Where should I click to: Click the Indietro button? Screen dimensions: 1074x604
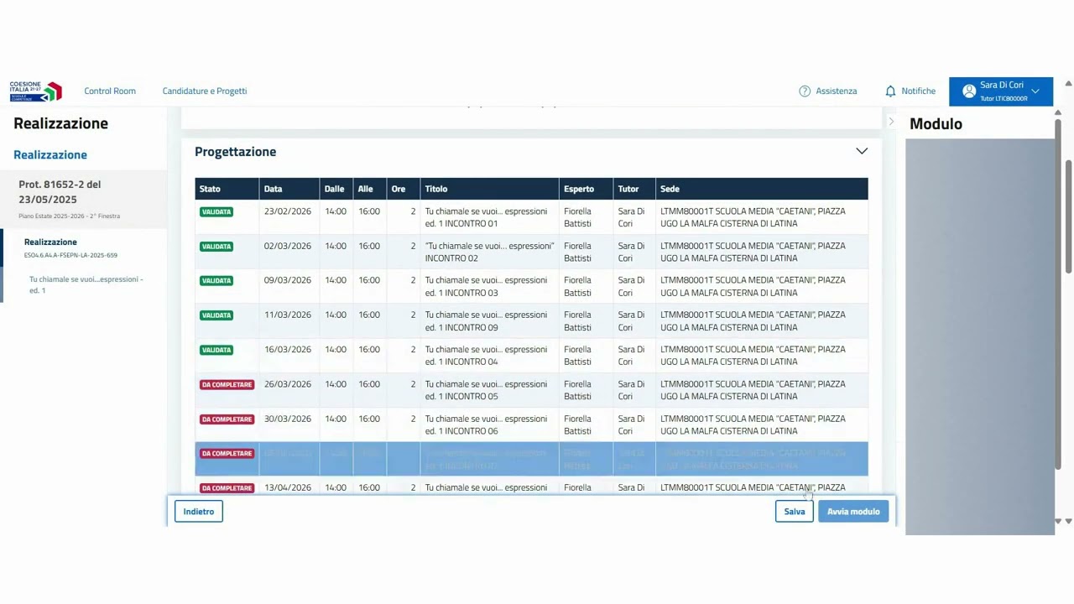[x=199, y=512]
